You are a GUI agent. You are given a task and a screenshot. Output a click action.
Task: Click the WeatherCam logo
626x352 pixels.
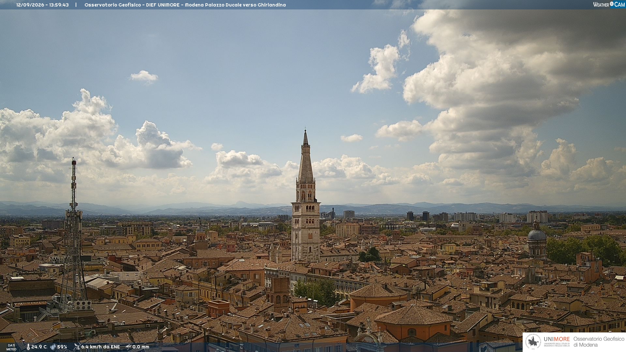tap(609, 5)
